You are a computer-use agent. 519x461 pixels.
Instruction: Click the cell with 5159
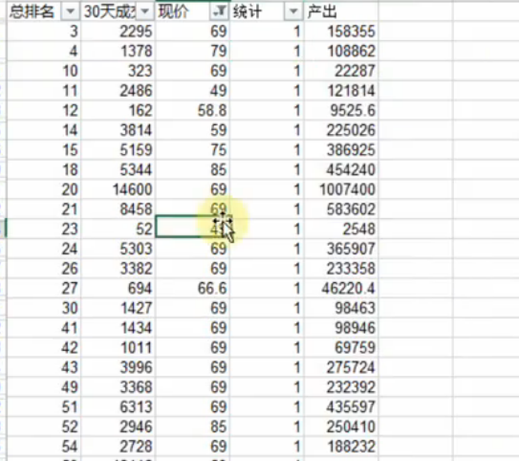pyautogui.click(x=118, y=150)
